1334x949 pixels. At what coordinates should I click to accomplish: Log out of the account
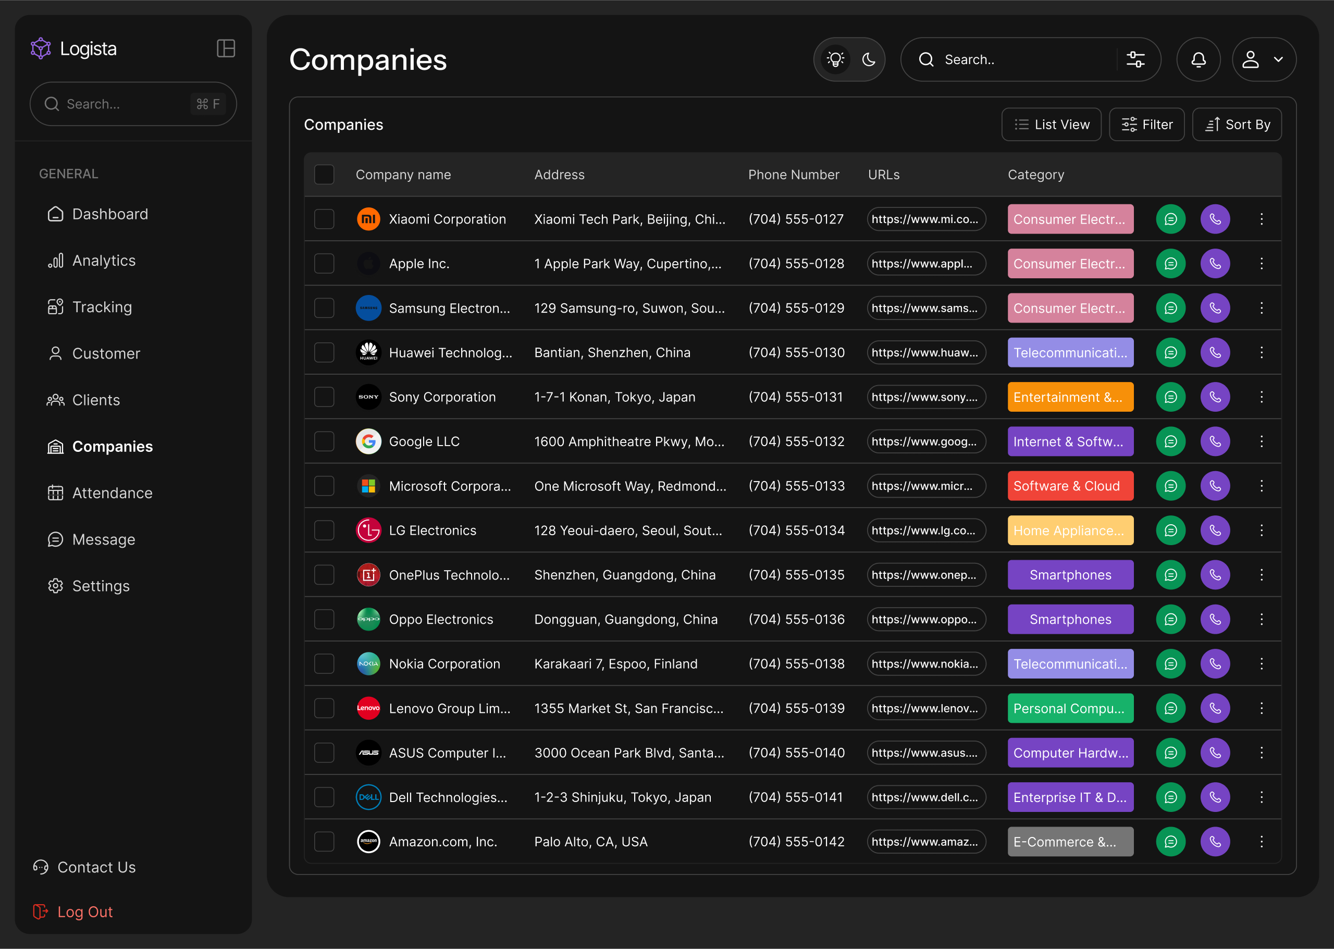tap(72, 911)
